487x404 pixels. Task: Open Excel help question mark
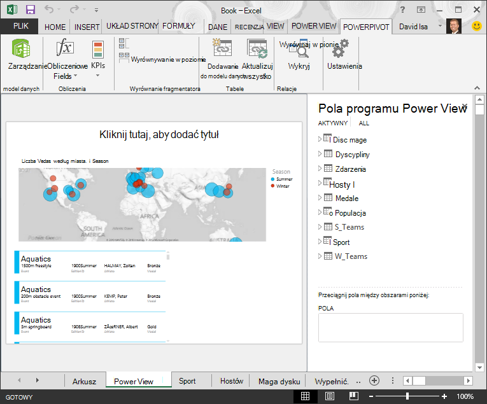(402, 10)
